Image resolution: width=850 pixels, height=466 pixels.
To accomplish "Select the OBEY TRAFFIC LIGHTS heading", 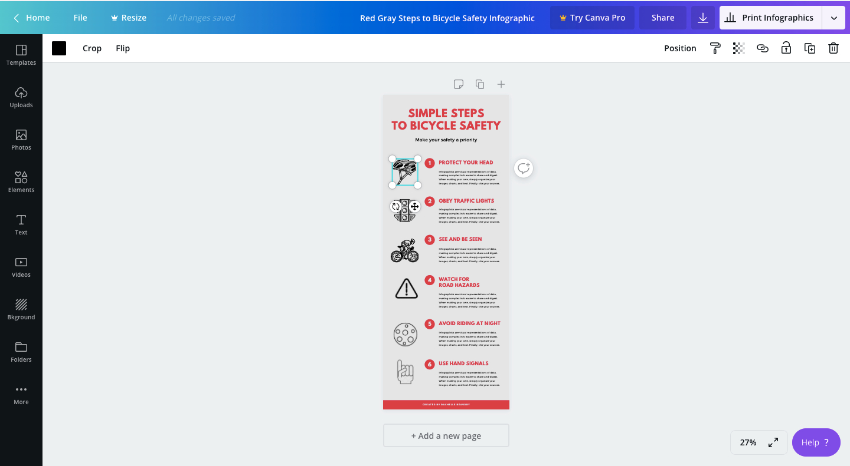I will [x=466, y=201].
